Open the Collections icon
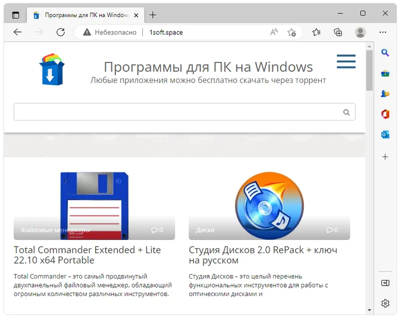 338,32
